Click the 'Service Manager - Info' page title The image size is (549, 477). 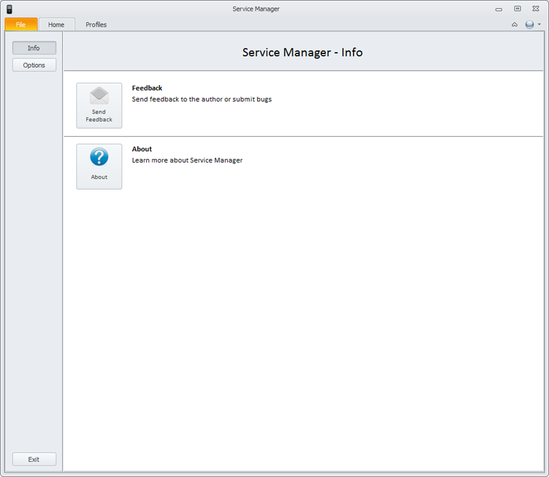pyautogui.click(x=303, y=52)
